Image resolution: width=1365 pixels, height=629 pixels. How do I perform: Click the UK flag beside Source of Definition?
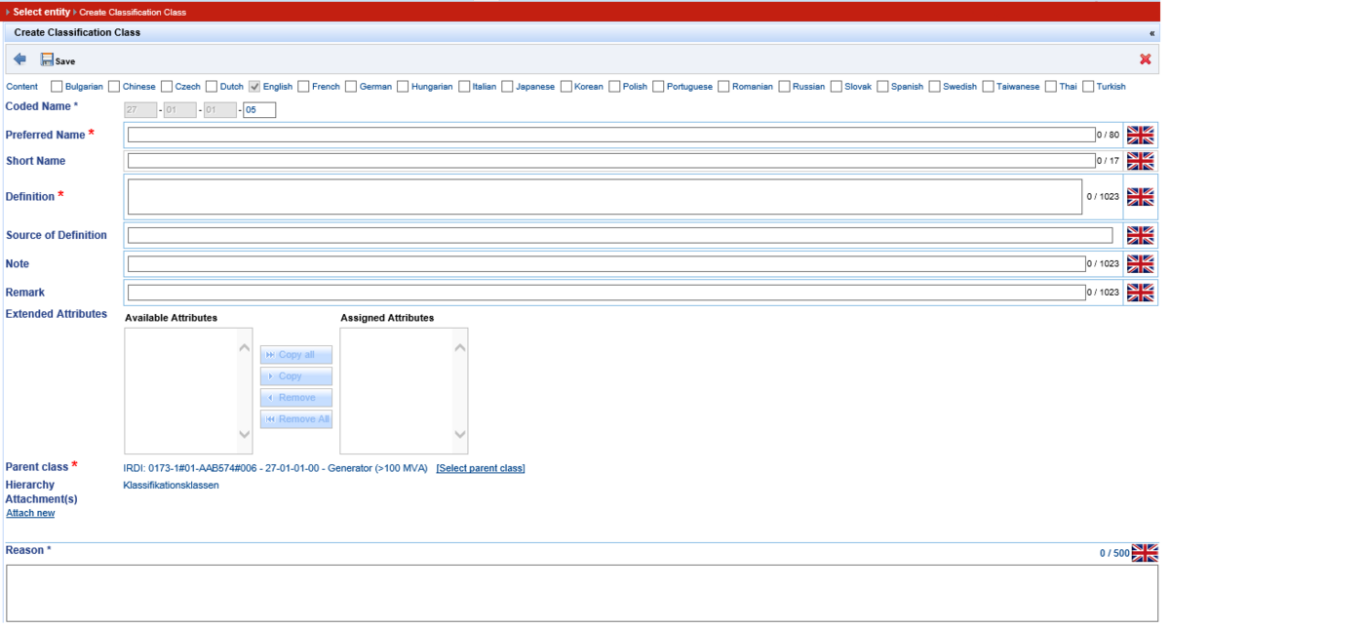(x=1140, y=235)
